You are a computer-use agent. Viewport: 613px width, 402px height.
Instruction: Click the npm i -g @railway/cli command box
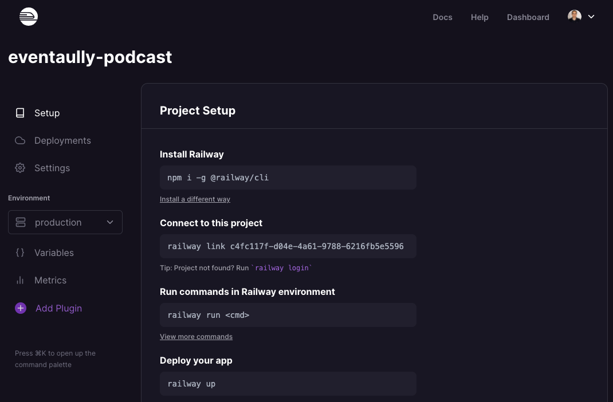click(x=288, y=178)
